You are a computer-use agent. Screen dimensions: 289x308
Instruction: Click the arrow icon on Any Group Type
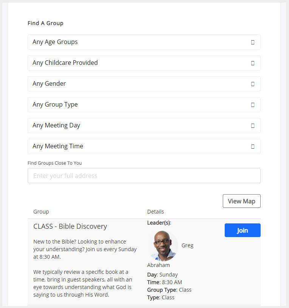tap(253, 105)
